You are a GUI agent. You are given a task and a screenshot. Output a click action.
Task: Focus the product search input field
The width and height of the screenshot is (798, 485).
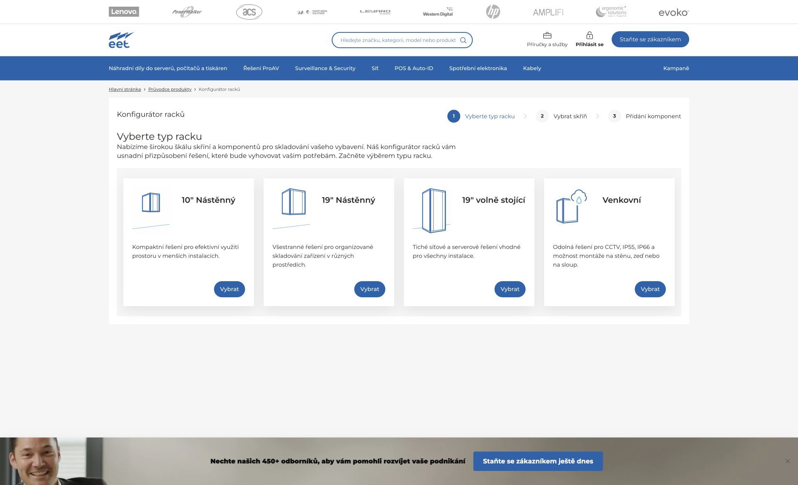[x=398, y=40]
